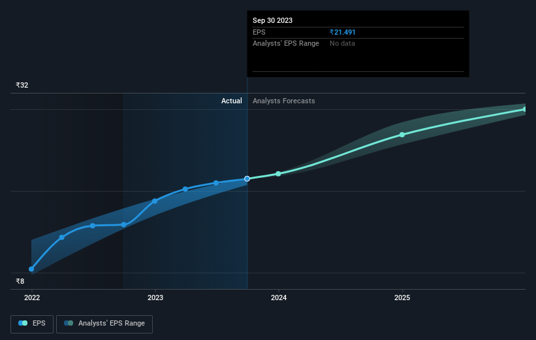Click the 2022 x-axis label

(32, 298)
